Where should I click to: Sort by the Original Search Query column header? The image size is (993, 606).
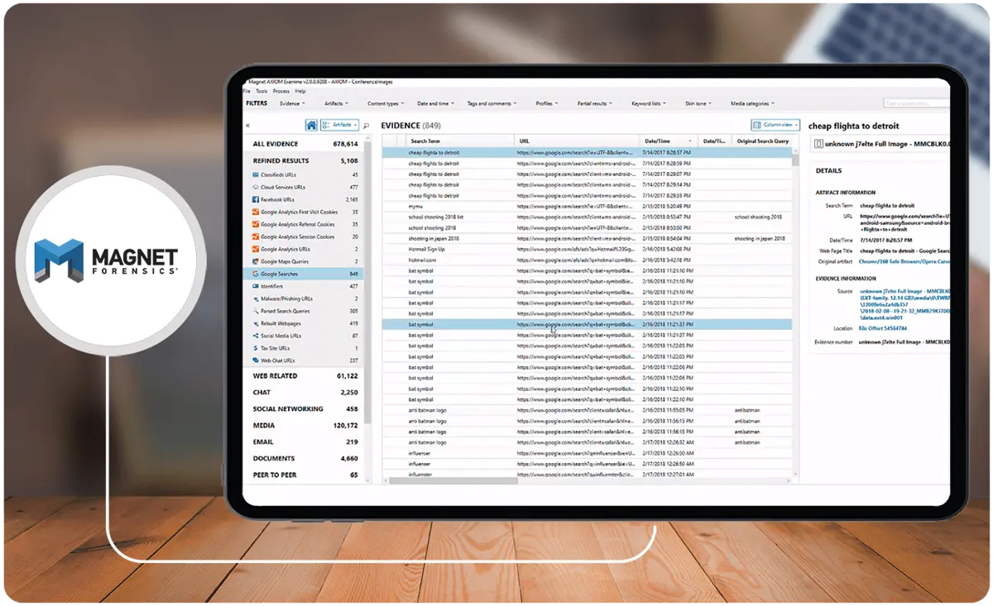(763, 141)
